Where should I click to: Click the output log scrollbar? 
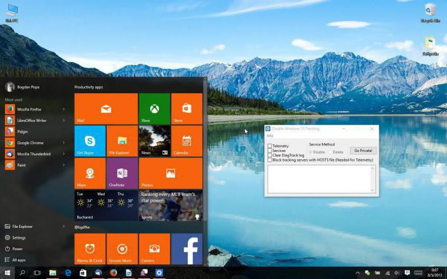[x=372, y=179]
